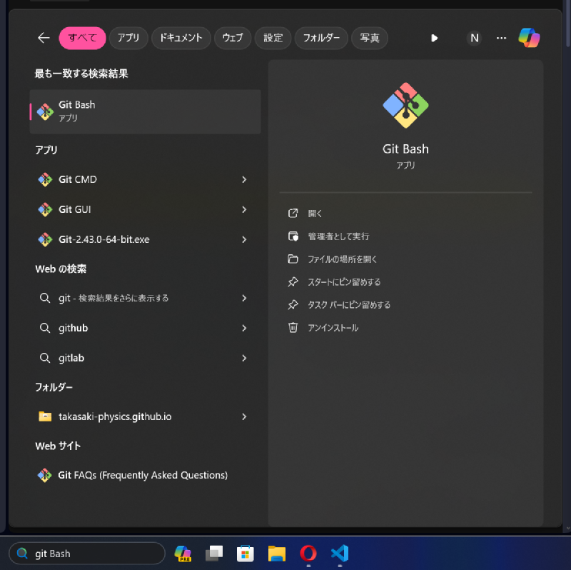Viewport: 571px width, 570px height.
Task: Click the magnifier icon beside git web search
Action: coord(45,298)
